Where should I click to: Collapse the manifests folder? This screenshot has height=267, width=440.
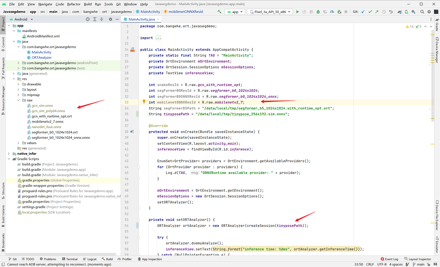click(x=14, y=31)
